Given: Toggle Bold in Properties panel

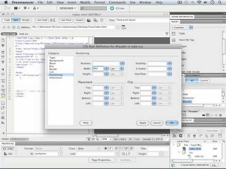Looking at the screenshot, I should (105, 148).
